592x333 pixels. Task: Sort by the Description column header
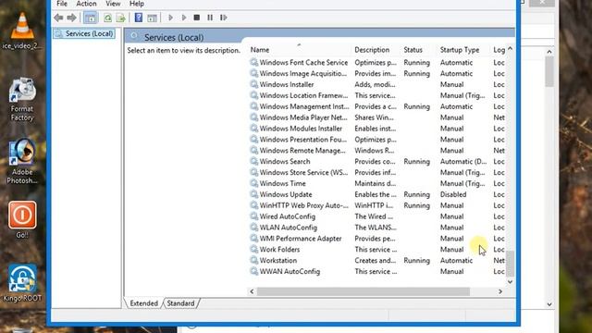point(372,50)
